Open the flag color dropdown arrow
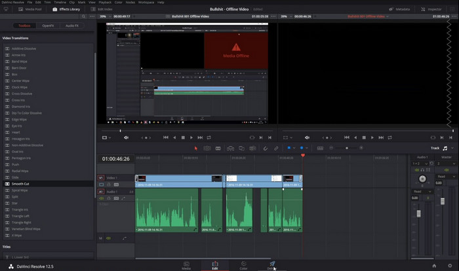Image resolution: width=459 pixels, height=271 pixels. [294, 148]
